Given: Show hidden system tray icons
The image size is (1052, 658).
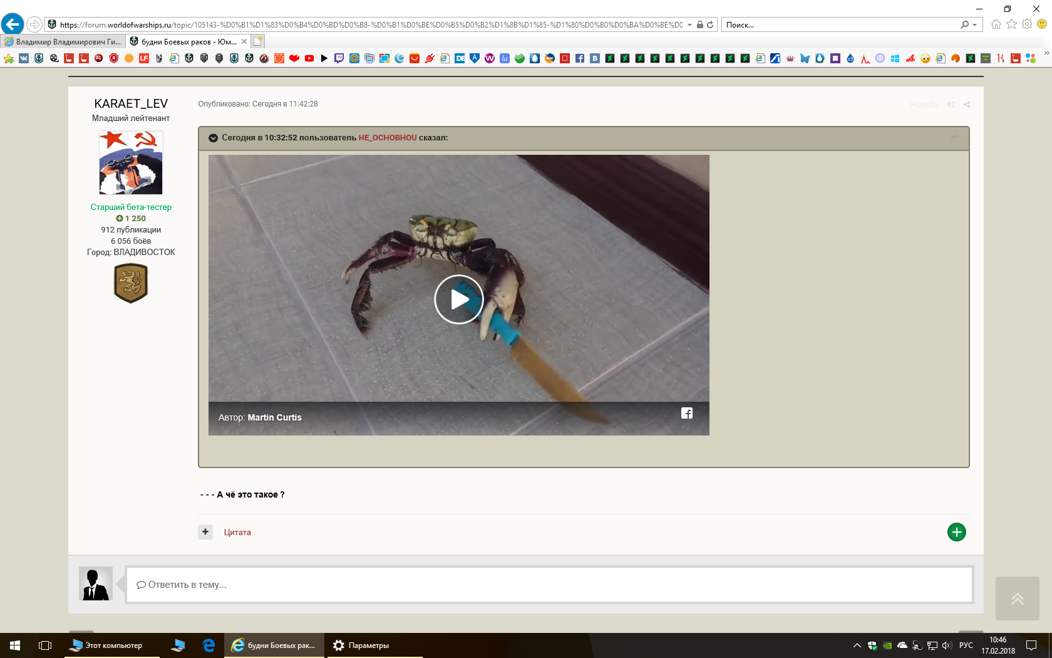Looking at the screenshot, I should click(857, 645).
